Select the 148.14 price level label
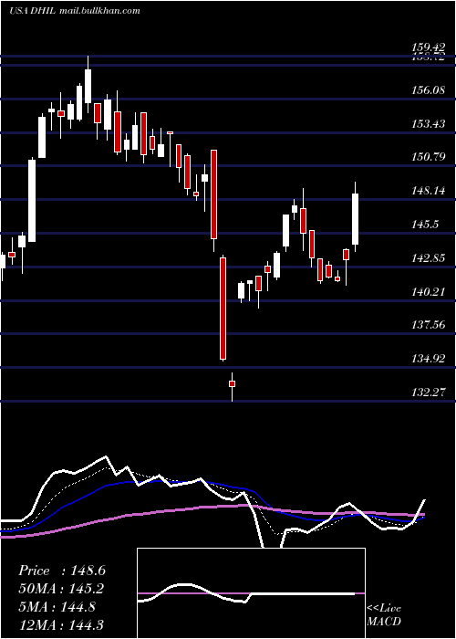 click(428, 190)
